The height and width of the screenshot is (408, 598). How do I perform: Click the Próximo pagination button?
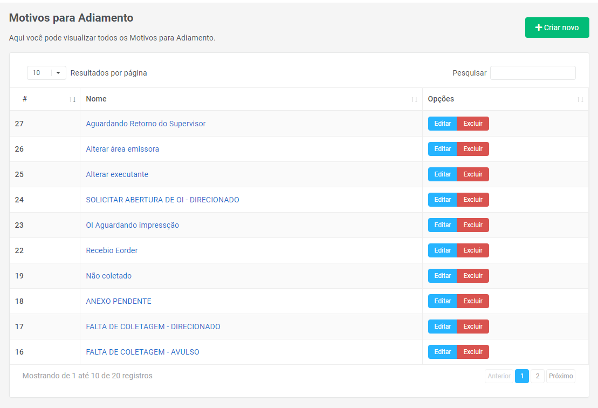[561, 376]
